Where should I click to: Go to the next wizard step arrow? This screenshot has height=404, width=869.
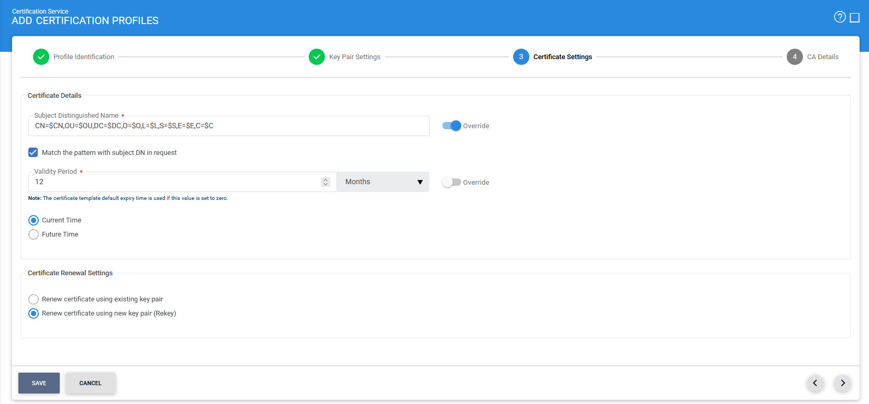[x=843, y=383]
